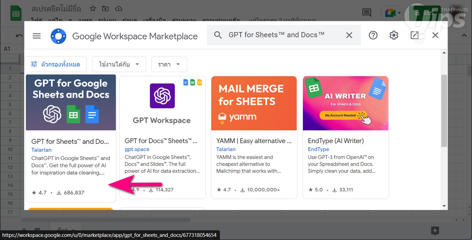Image resolution: width=472 pixels, height=240 pixels.
Task: Open GPT for Docs™ Sheets™ title
Action: pyautogui.click(x=161, y=141)
